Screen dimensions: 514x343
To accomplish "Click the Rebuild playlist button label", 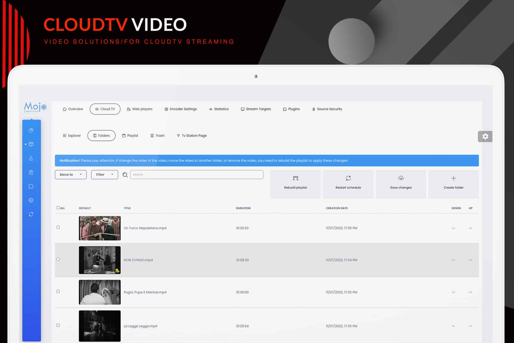I will point(296,188).
